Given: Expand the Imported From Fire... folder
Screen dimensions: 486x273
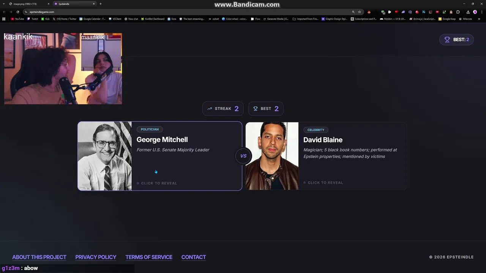Looking at the screenshot, I should [x=306, y=19].
